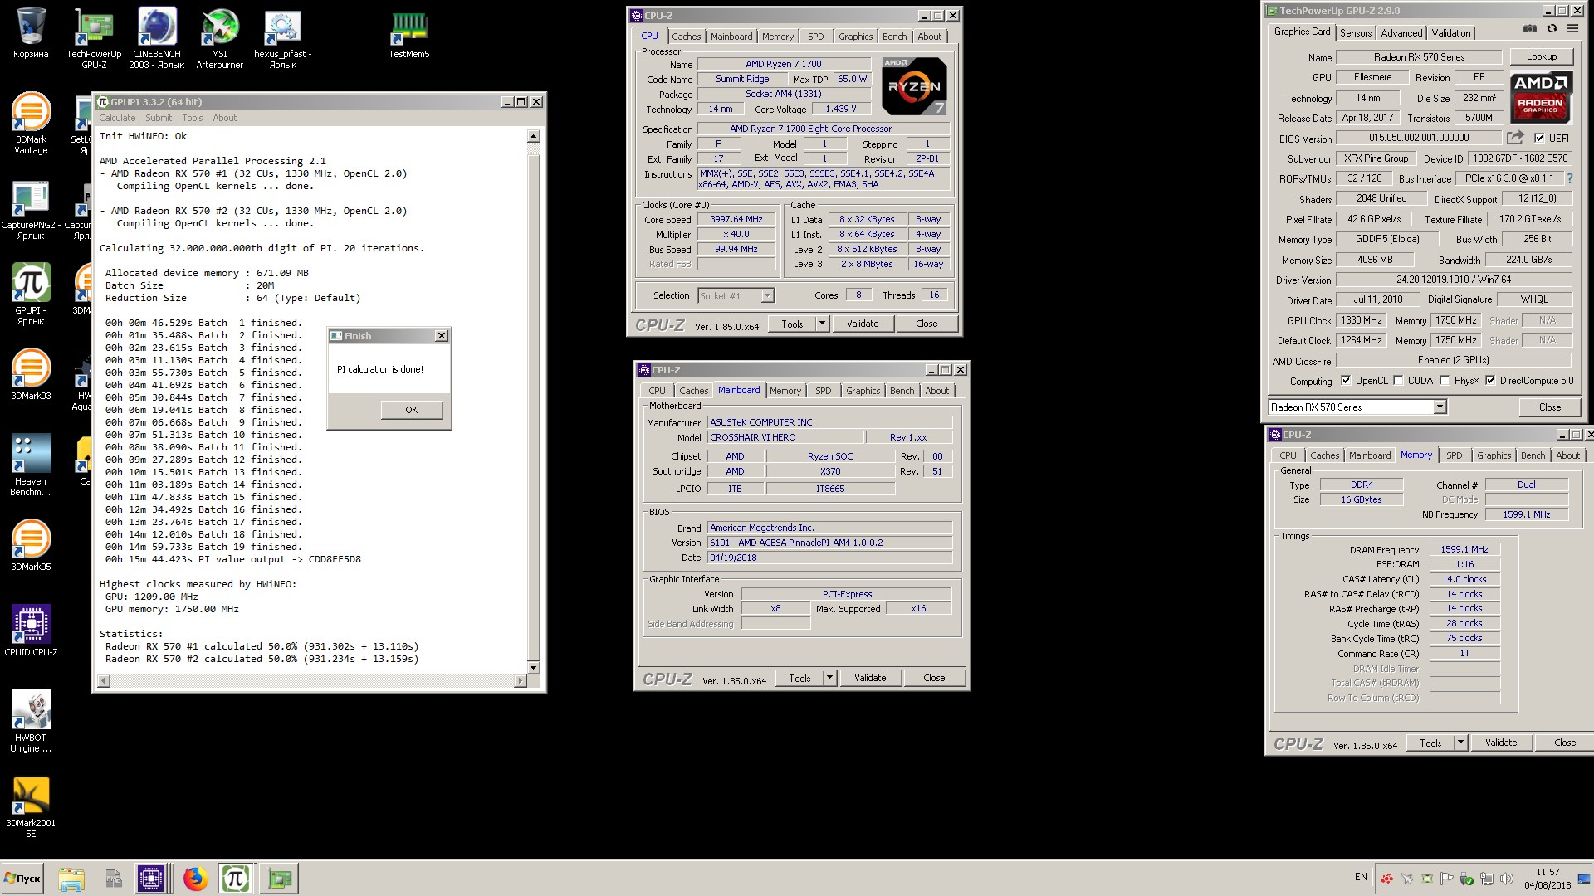Expand the Tools dropdown arrow in CPU-Z Memory window
Screen dimensions: 1594x896
(1460, 743)
